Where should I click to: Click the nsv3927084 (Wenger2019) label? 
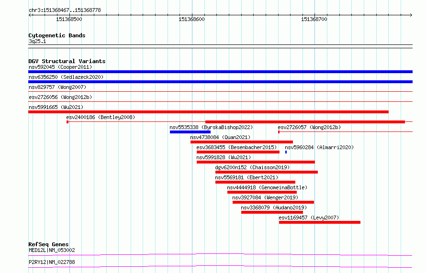click(x=265, y=197)
